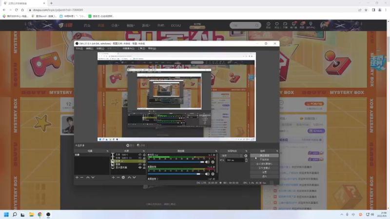Screen dimensions: 390x219
Task: Open OBS 帮助 menu
Action: point(152,49)
